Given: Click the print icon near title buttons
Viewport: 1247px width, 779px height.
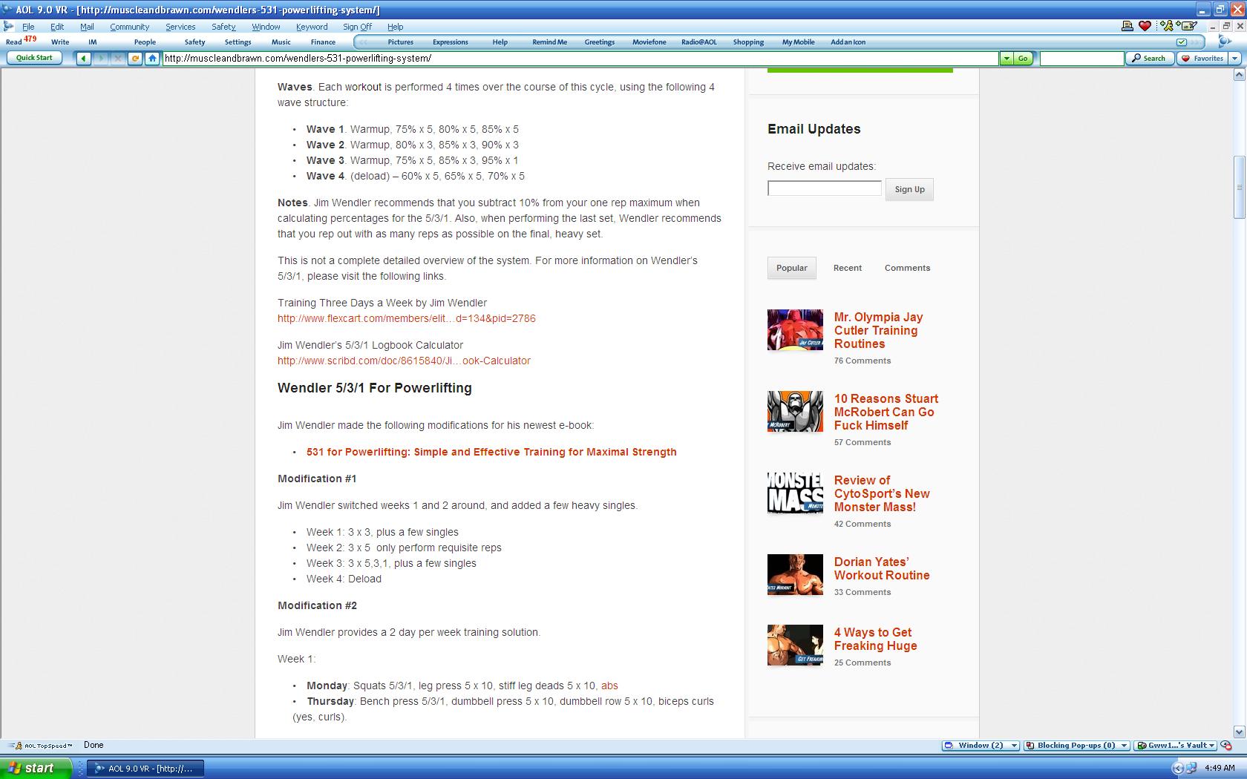Looking at the screenshot, I should point(1127,26).
